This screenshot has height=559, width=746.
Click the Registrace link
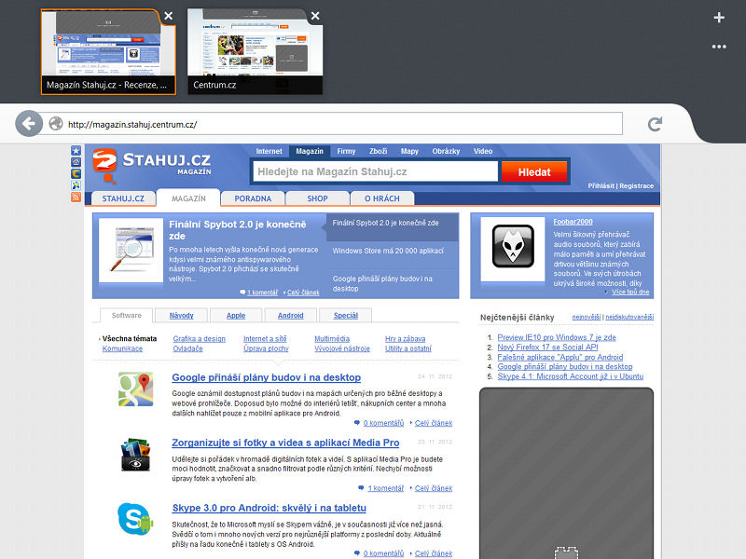(637, 185)
